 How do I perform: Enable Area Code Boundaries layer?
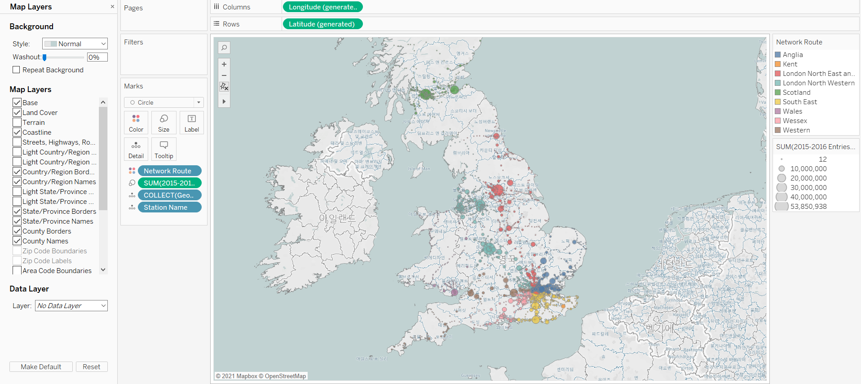click(17, 270)
